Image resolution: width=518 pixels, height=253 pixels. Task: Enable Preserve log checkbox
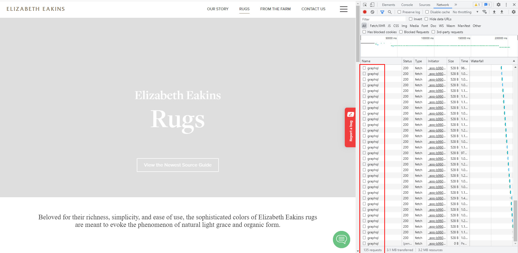click(x=399, y=12)
